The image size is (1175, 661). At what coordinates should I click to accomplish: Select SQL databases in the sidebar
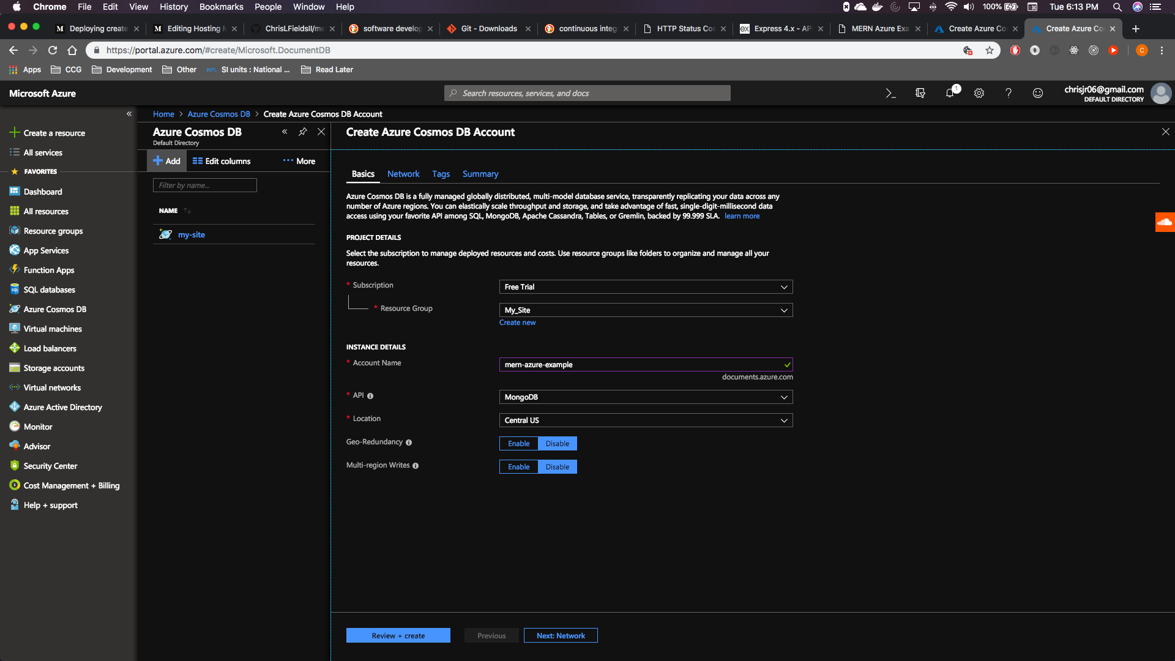[x=49, y=289]
